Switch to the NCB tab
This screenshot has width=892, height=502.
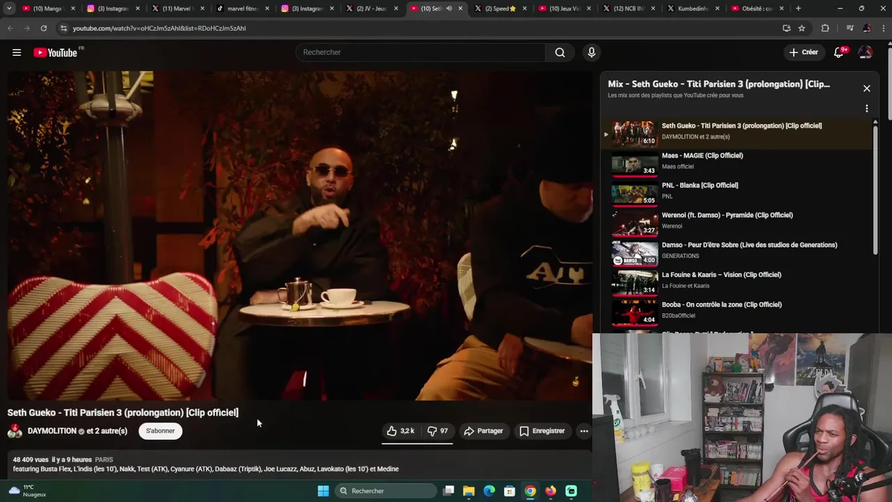(x=630, y=8)
